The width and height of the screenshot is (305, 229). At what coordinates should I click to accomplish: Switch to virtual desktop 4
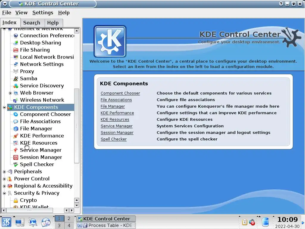point(69,225)
